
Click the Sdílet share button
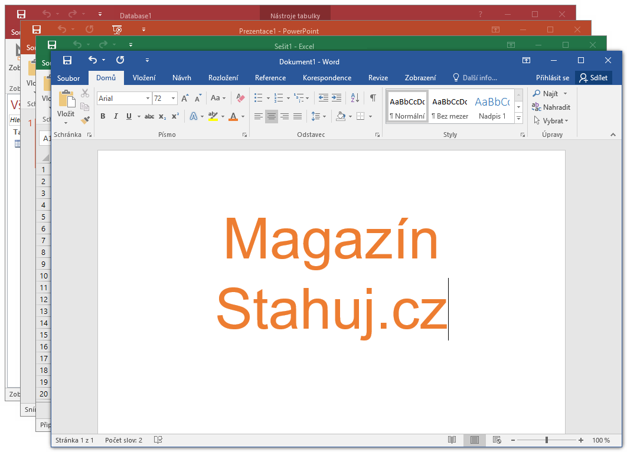[593, 77]
